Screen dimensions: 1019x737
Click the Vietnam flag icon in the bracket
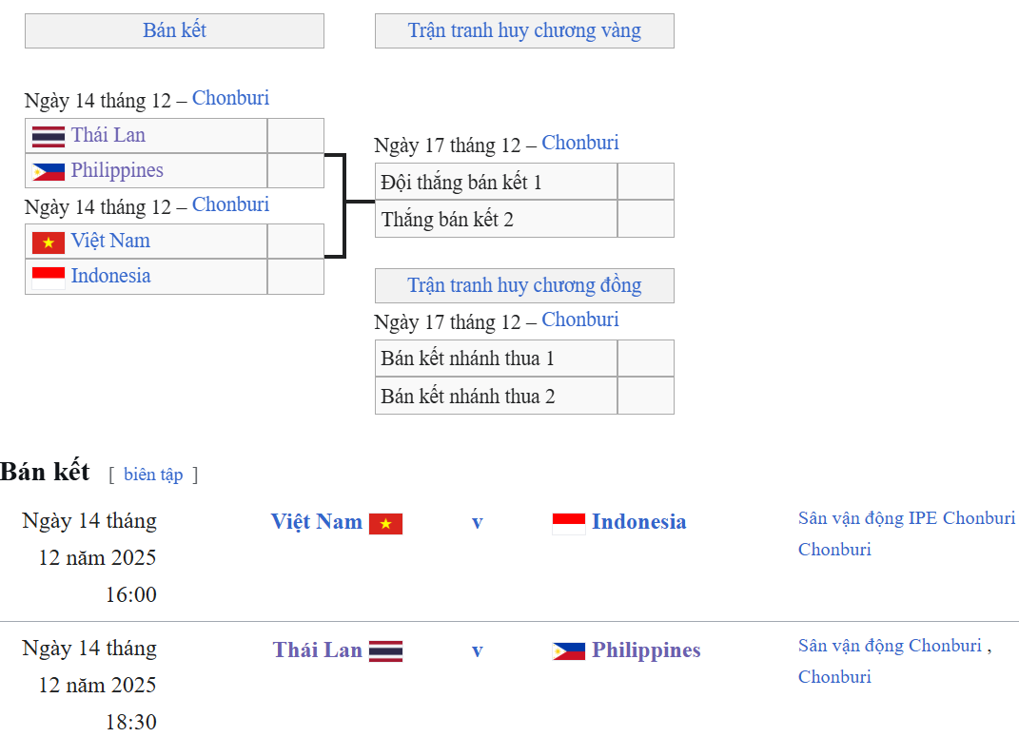point(48,242)
